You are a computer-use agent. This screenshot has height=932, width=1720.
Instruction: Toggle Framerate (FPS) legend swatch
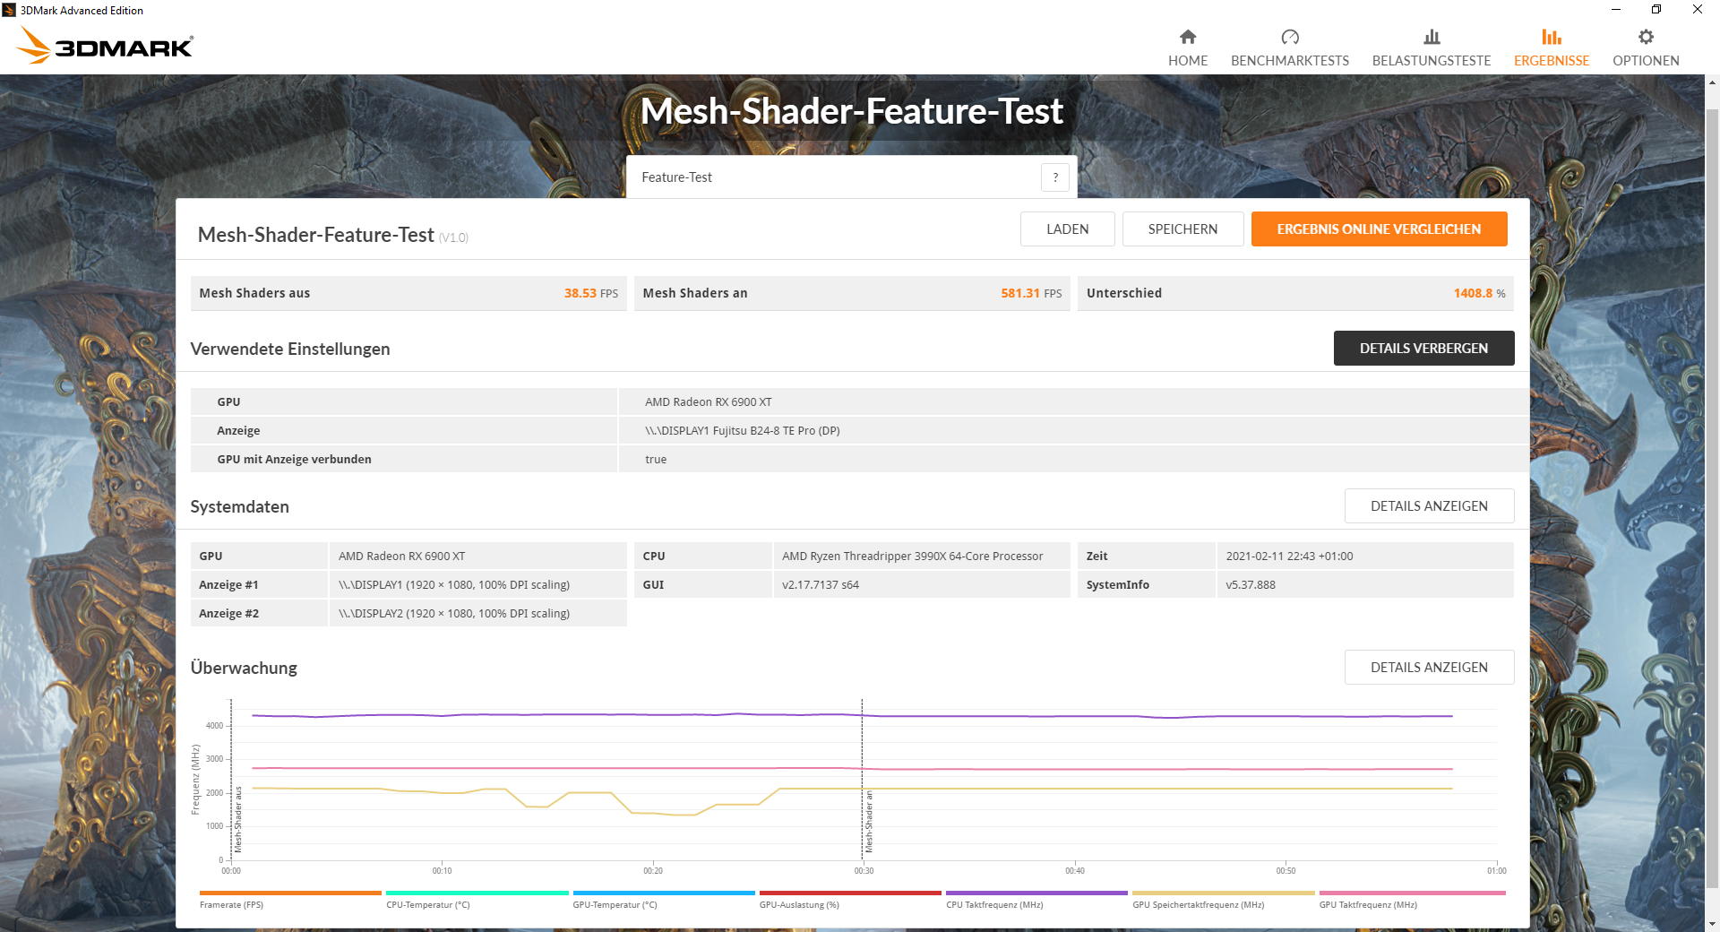coord(290,893)
